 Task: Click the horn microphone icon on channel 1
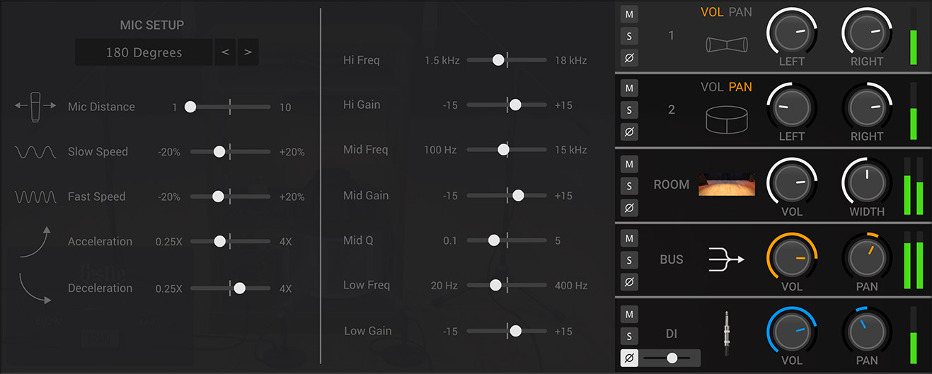click(x=726, y=45)
